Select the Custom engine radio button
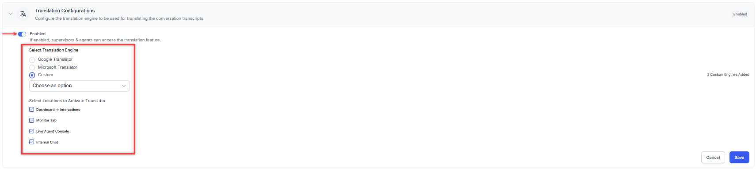756x169 pixels. pos(32,75)
